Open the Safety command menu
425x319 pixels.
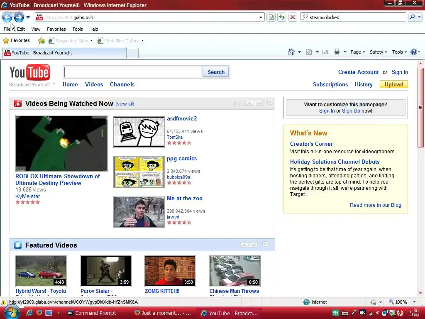[x=379, y=52]
